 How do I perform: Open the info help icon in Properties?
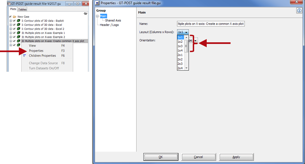click(x=299, y=10)
